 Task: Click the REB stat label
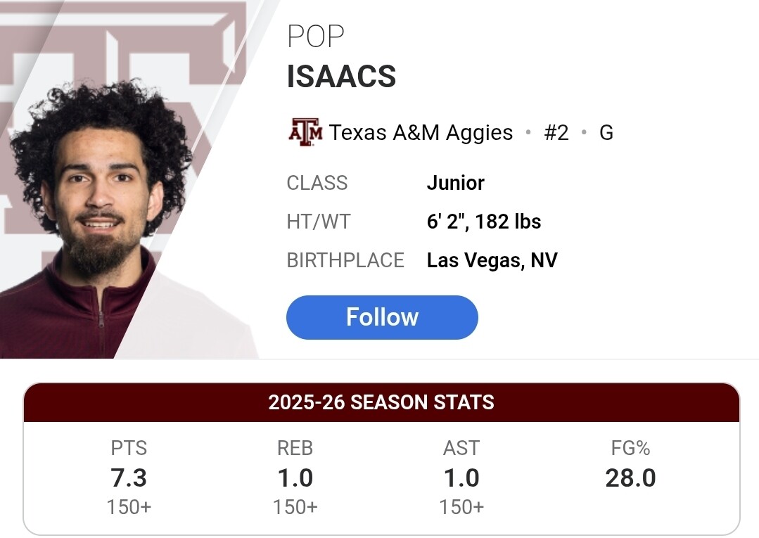coord(295,448)
